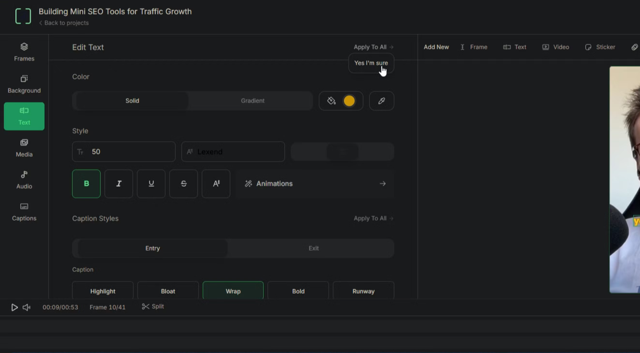Select the Highlight caption style
This screenshot has width=640, height=353.
pyautogui.click(x=103, y=291)
